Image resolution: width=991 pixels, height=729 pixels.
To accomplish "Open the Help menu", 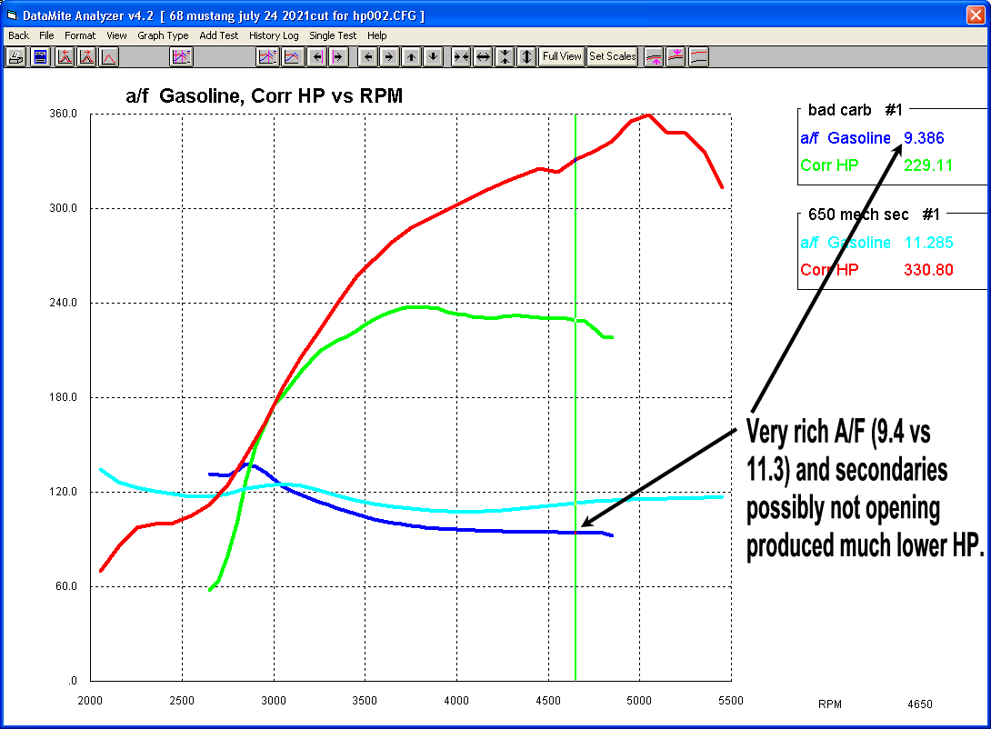I will [376, 35].
